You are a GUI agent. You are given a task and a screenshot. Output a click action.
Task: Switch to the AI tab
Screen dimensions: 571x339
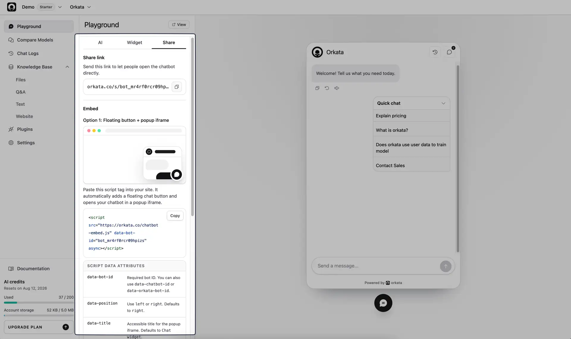pyautogui.click(x=100, y=42)
